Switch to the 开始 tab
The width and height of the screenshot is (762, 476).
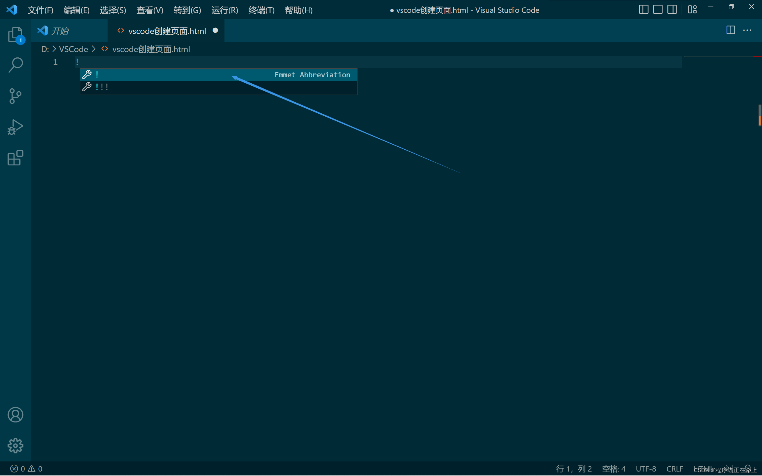pos(69,31)
